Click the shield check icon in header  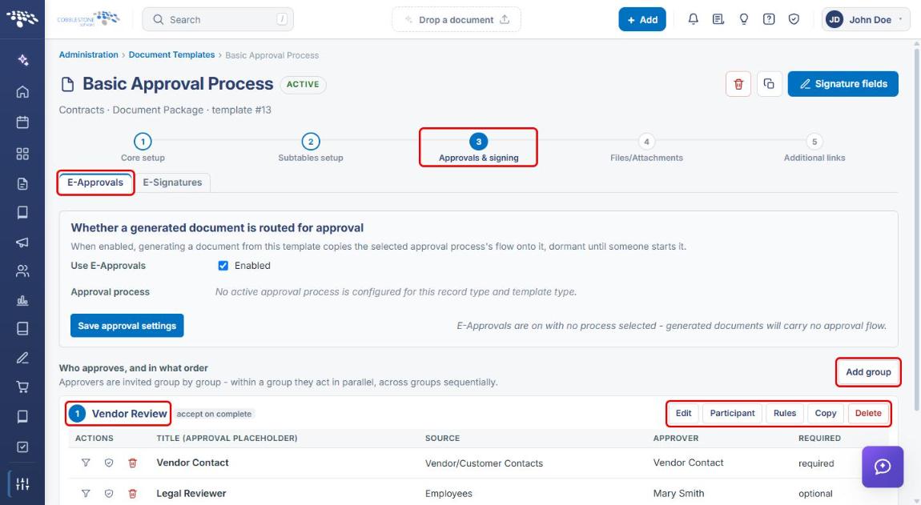point(794,19)
